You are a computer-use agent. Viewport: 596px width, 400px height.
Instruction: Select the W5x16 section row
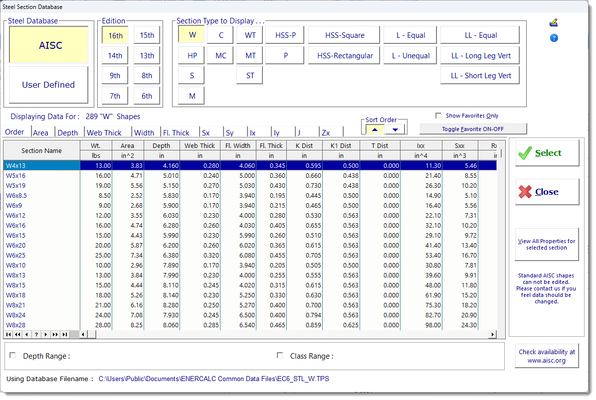click(x=250, y=176)
